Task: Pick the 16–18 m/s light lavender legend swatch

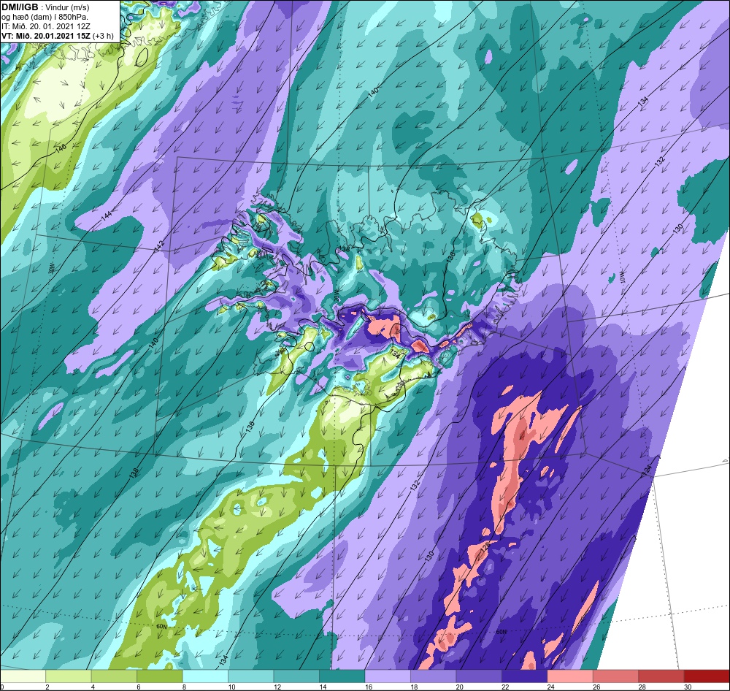Action: coord(388,676)
